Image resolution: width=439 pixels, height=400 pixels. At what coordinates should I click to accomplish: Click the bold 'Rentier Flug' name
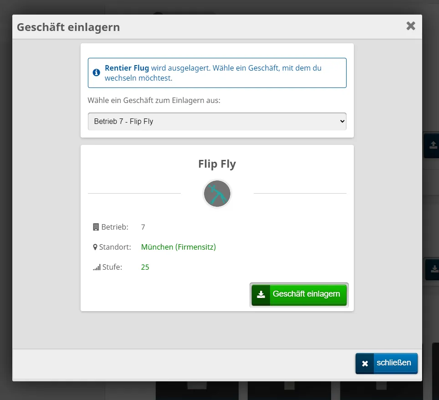tap(127, 68)
